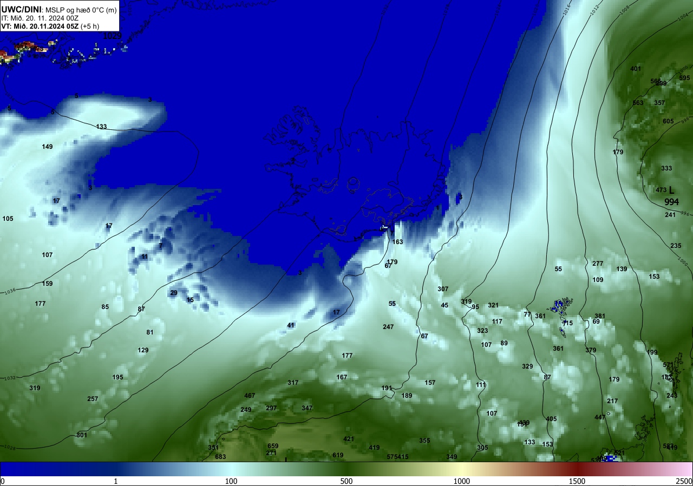This screenshot has height=486, width=693.
Task: Click the 1004 isobar label
Action: point(683,18)
